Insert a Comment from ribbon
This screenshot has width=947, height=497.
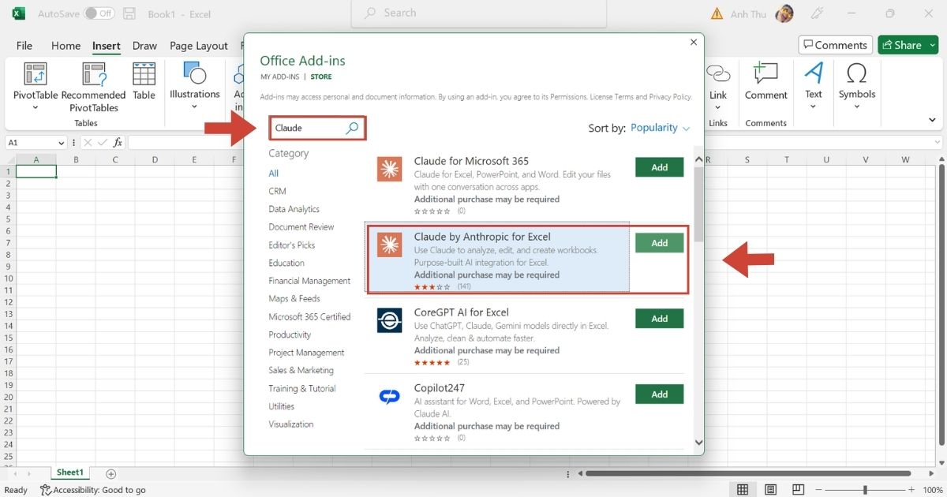[766, 82]
